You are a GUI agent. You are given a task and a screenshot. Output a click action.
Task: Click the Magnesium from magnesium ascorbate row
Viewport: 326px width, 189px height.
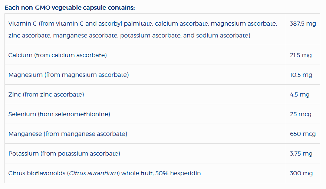coord(69,75)
